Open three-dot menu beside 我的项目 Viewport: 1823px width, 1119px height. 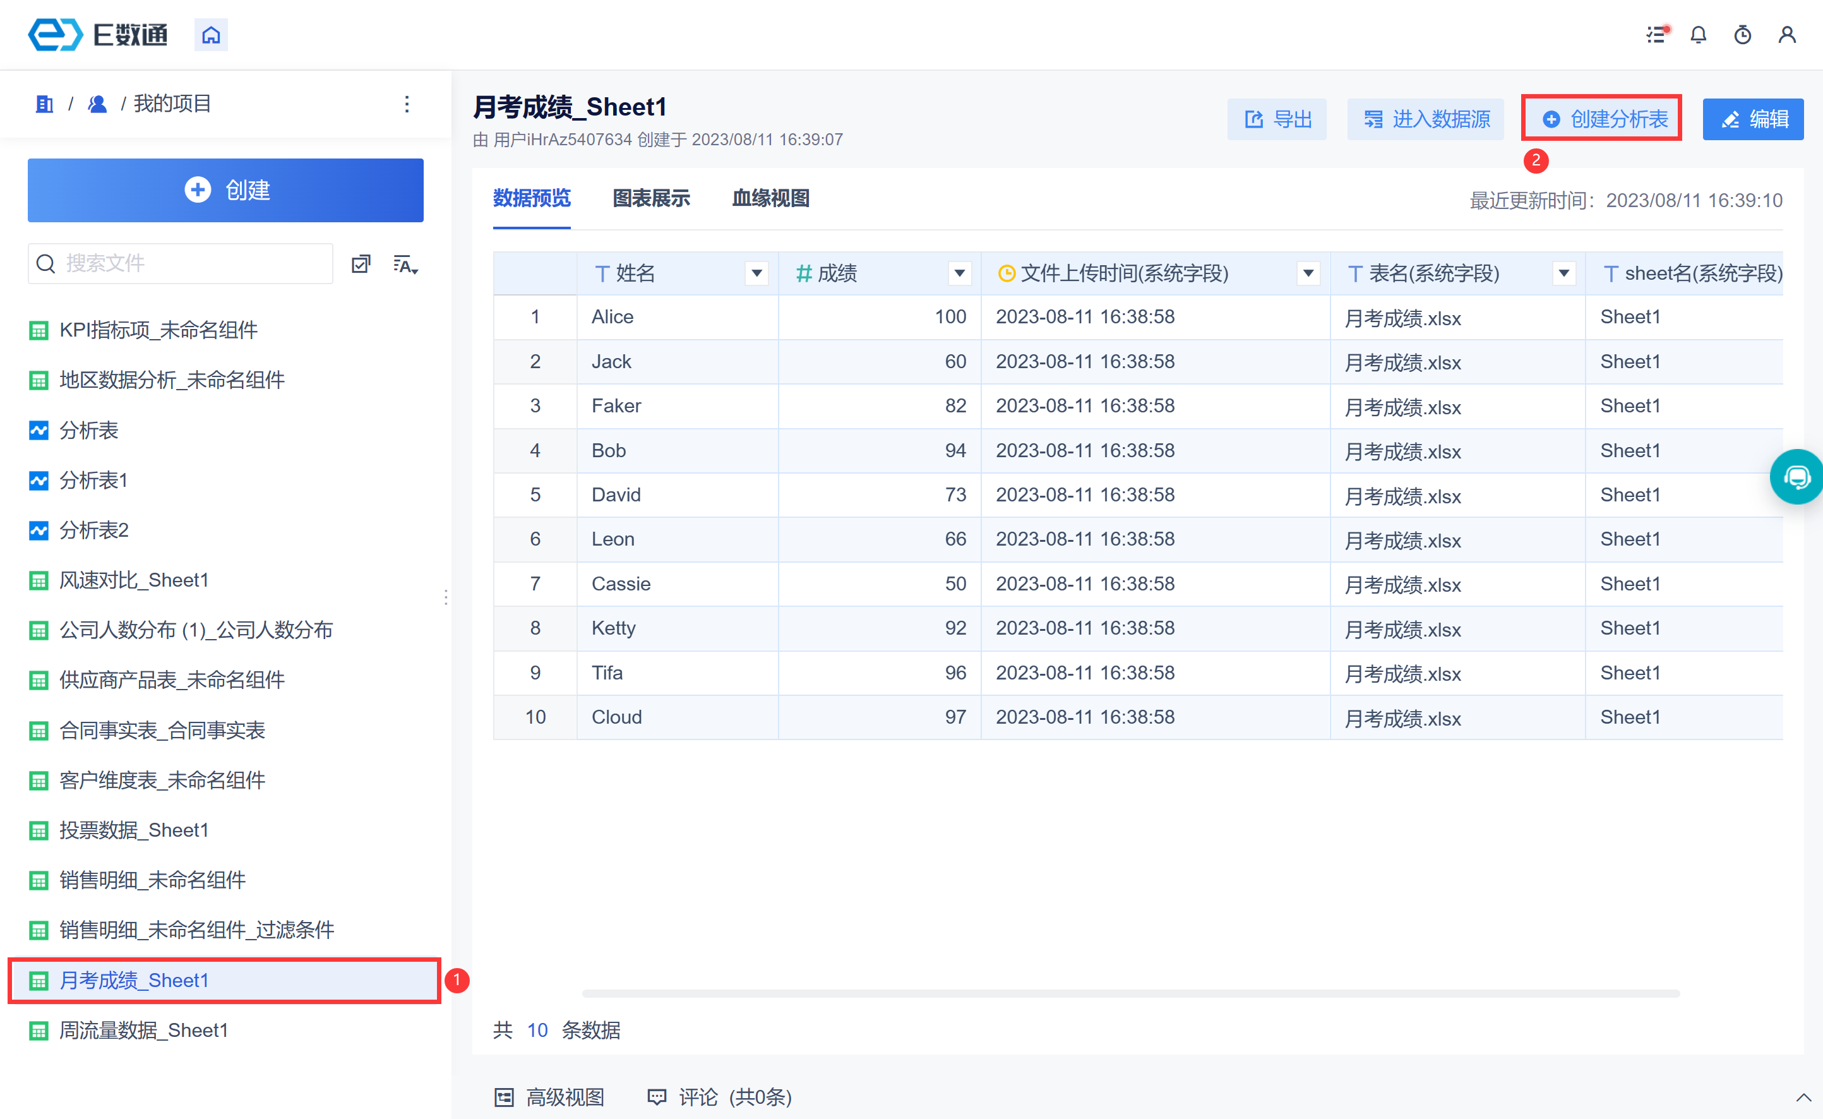(x=407, y=104)
